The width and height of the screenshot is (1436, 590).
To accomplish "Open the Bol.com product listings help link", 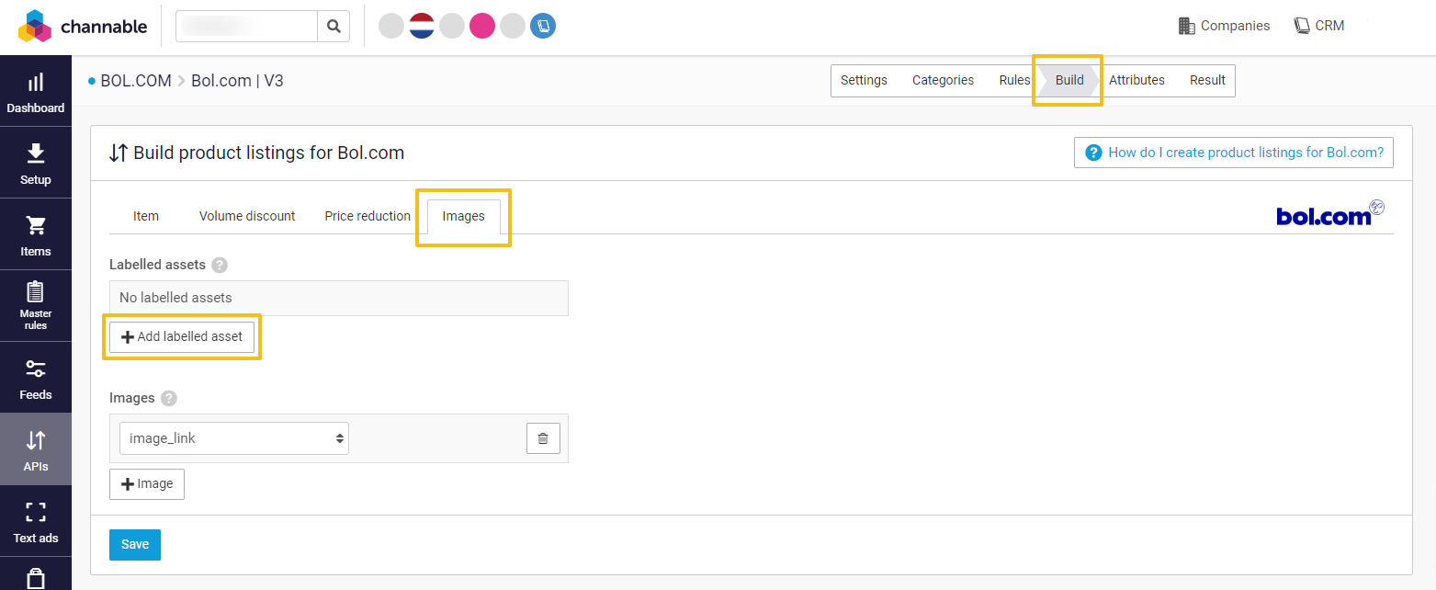I will coord(1234,153).
